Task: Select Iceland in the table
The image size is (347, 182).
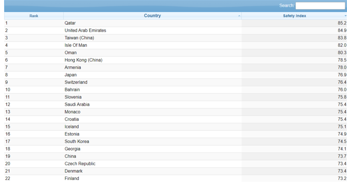Action: coord(72,127)
